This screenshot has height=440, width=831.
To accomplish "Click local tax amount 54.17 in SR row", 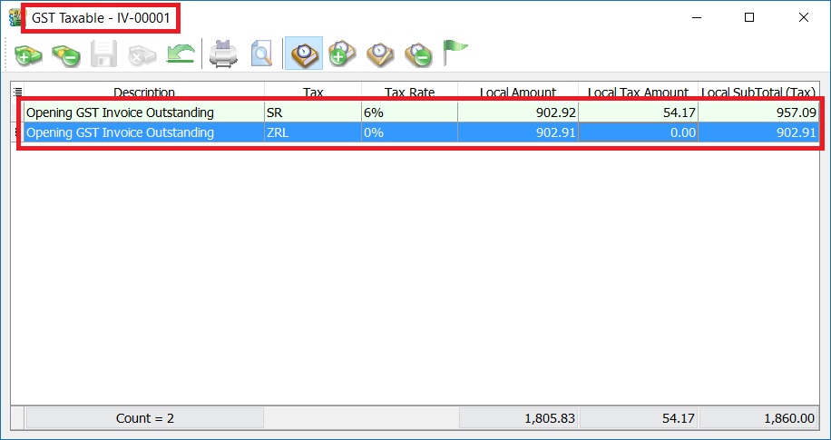I will [x=638, y=112].
